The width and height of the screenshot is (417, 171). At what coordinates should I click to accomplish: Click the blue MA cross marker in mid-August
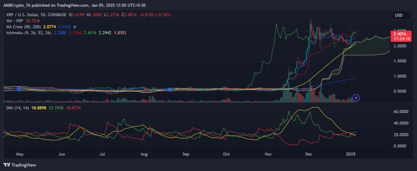[170, 89]
